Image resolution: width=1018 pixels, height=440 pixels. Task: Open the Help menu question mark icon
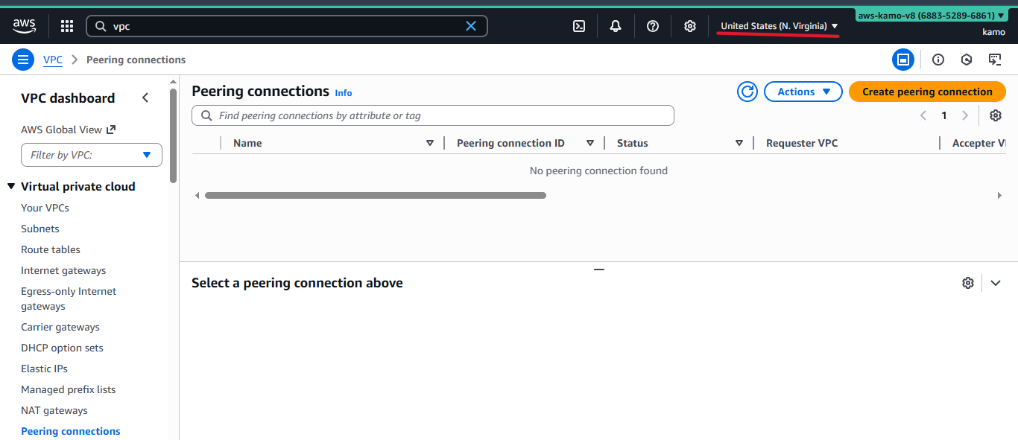[x=652, y=25]
